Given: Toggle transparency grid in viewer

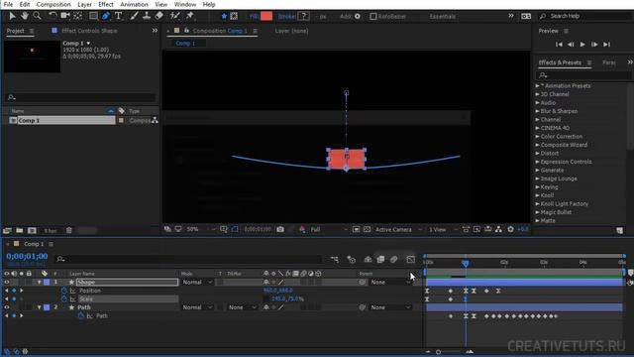Looking at the screenshot, I should pos(367,229).
